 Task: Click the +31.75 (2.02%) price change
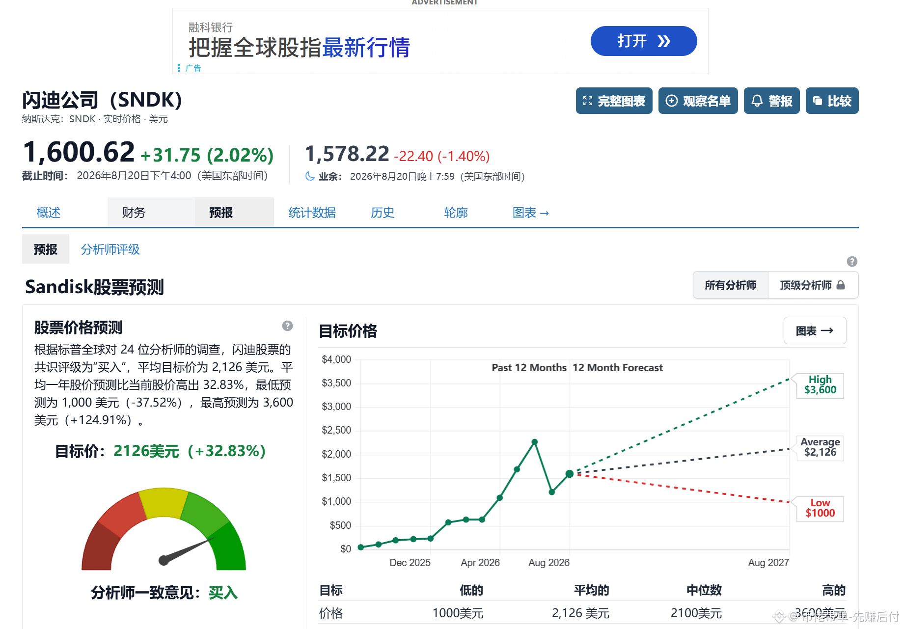point(207,155)
